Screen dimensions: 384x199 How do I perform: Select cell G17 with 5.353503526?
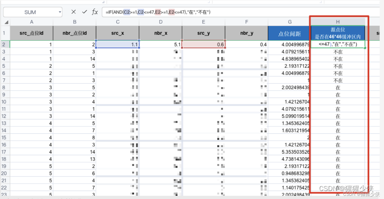pyautogui.click(x=289, y=152)
